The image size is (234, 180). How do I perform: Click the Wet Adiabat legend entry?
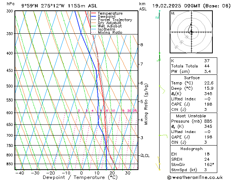(x=106, y=26)
